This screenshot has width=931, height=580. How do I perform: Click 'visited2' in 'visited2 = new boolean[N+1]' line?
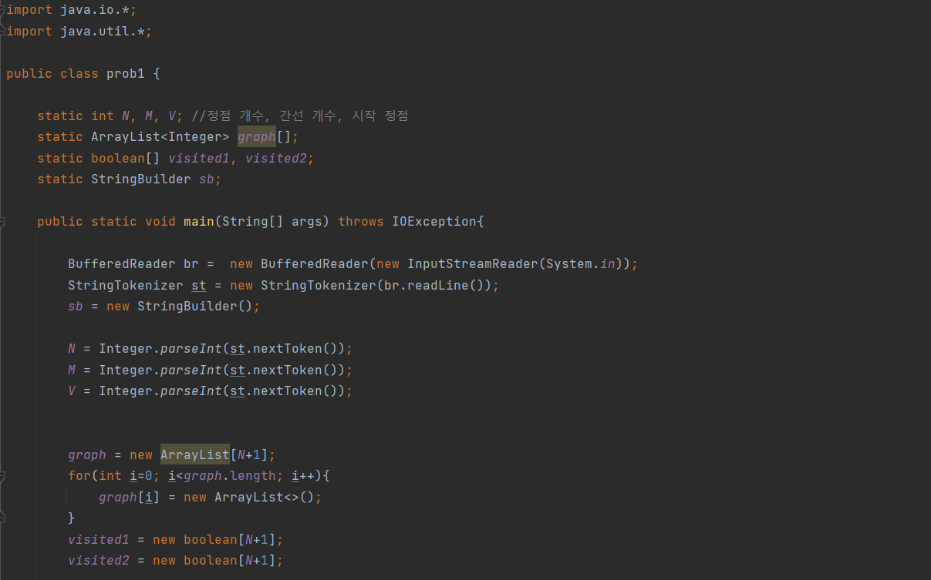point(98,561)
